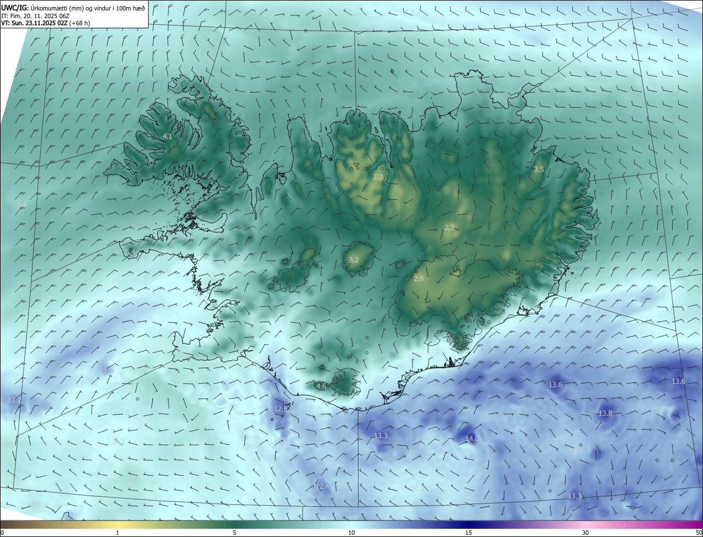Click the 30 tick on the color scale
Image resolution: width=703 pixels, height=537 pixels.
(585, 533)
